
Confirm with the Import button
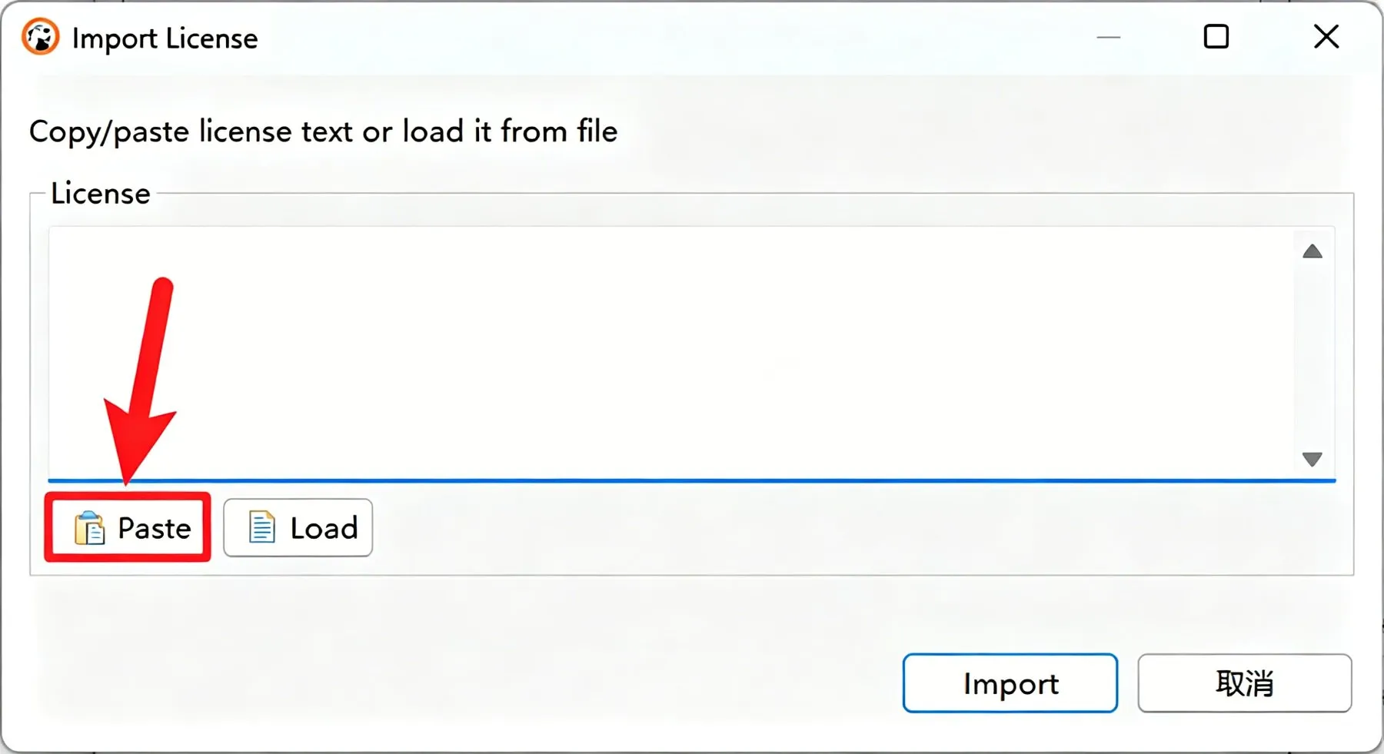pos(1010,683)
